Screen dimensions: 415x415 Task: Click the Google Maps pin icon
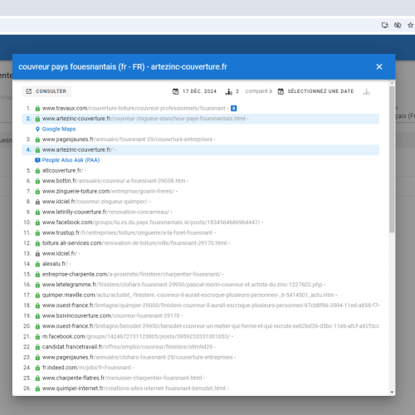37,129
